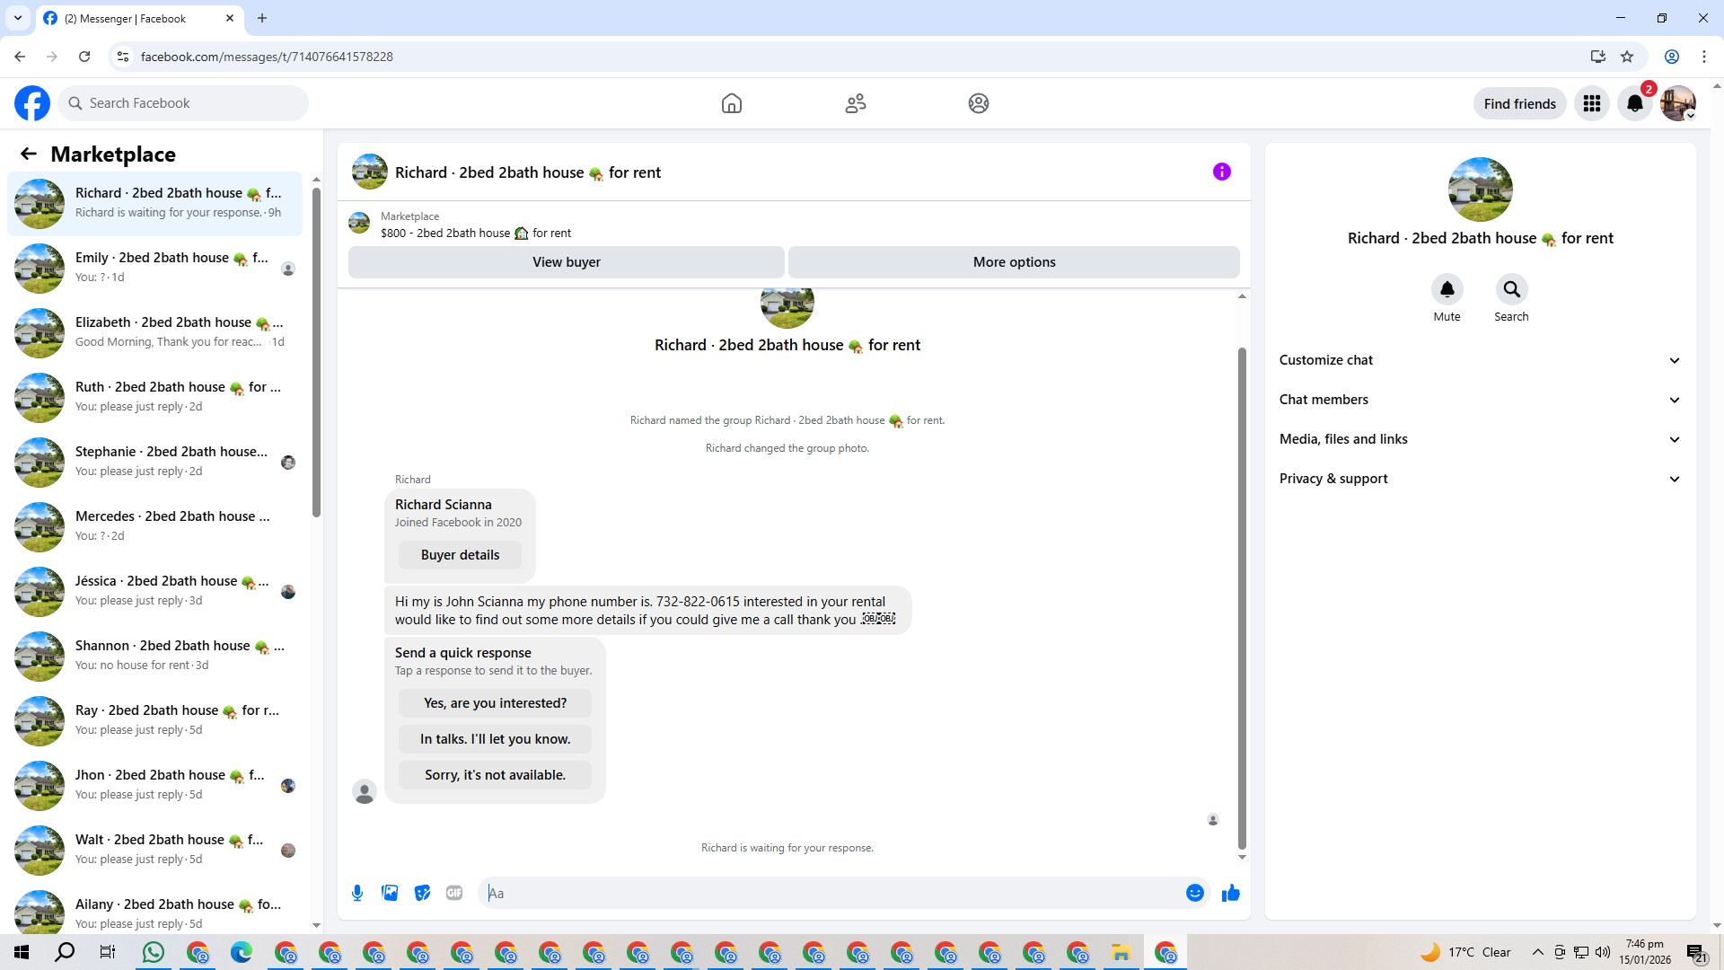Attach a photo using the image icon
This screenshot has height=970, width=1724.
pyautogui.click(x=390, y=893)
